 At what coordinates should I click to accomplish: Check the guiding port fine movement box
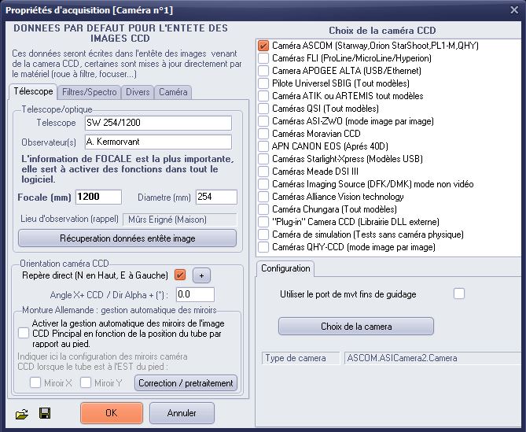[459, 294]
